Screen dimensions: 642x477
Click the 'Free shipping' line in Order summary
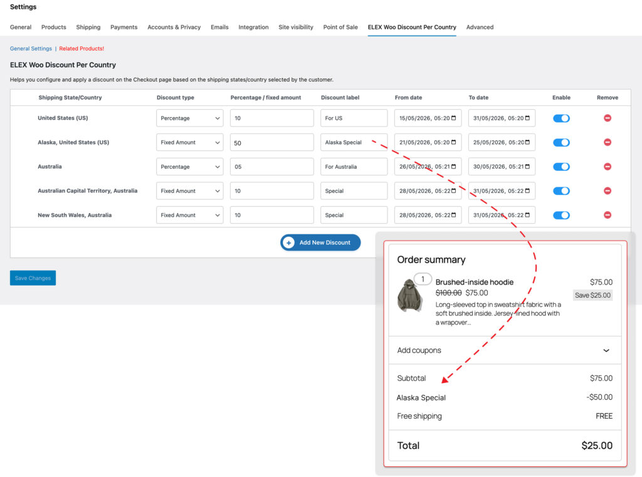[x=505, y=416]
